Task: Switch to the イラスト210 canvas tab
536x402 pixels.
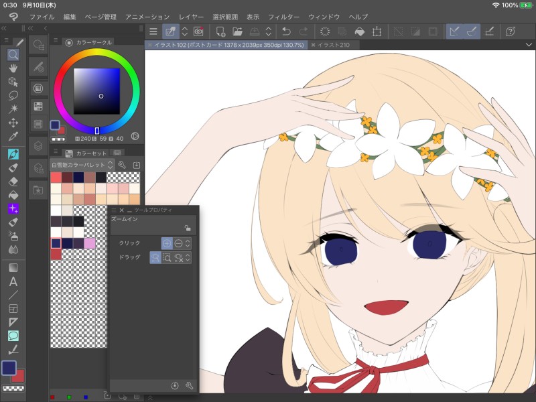Action: (x=334, y=45)
